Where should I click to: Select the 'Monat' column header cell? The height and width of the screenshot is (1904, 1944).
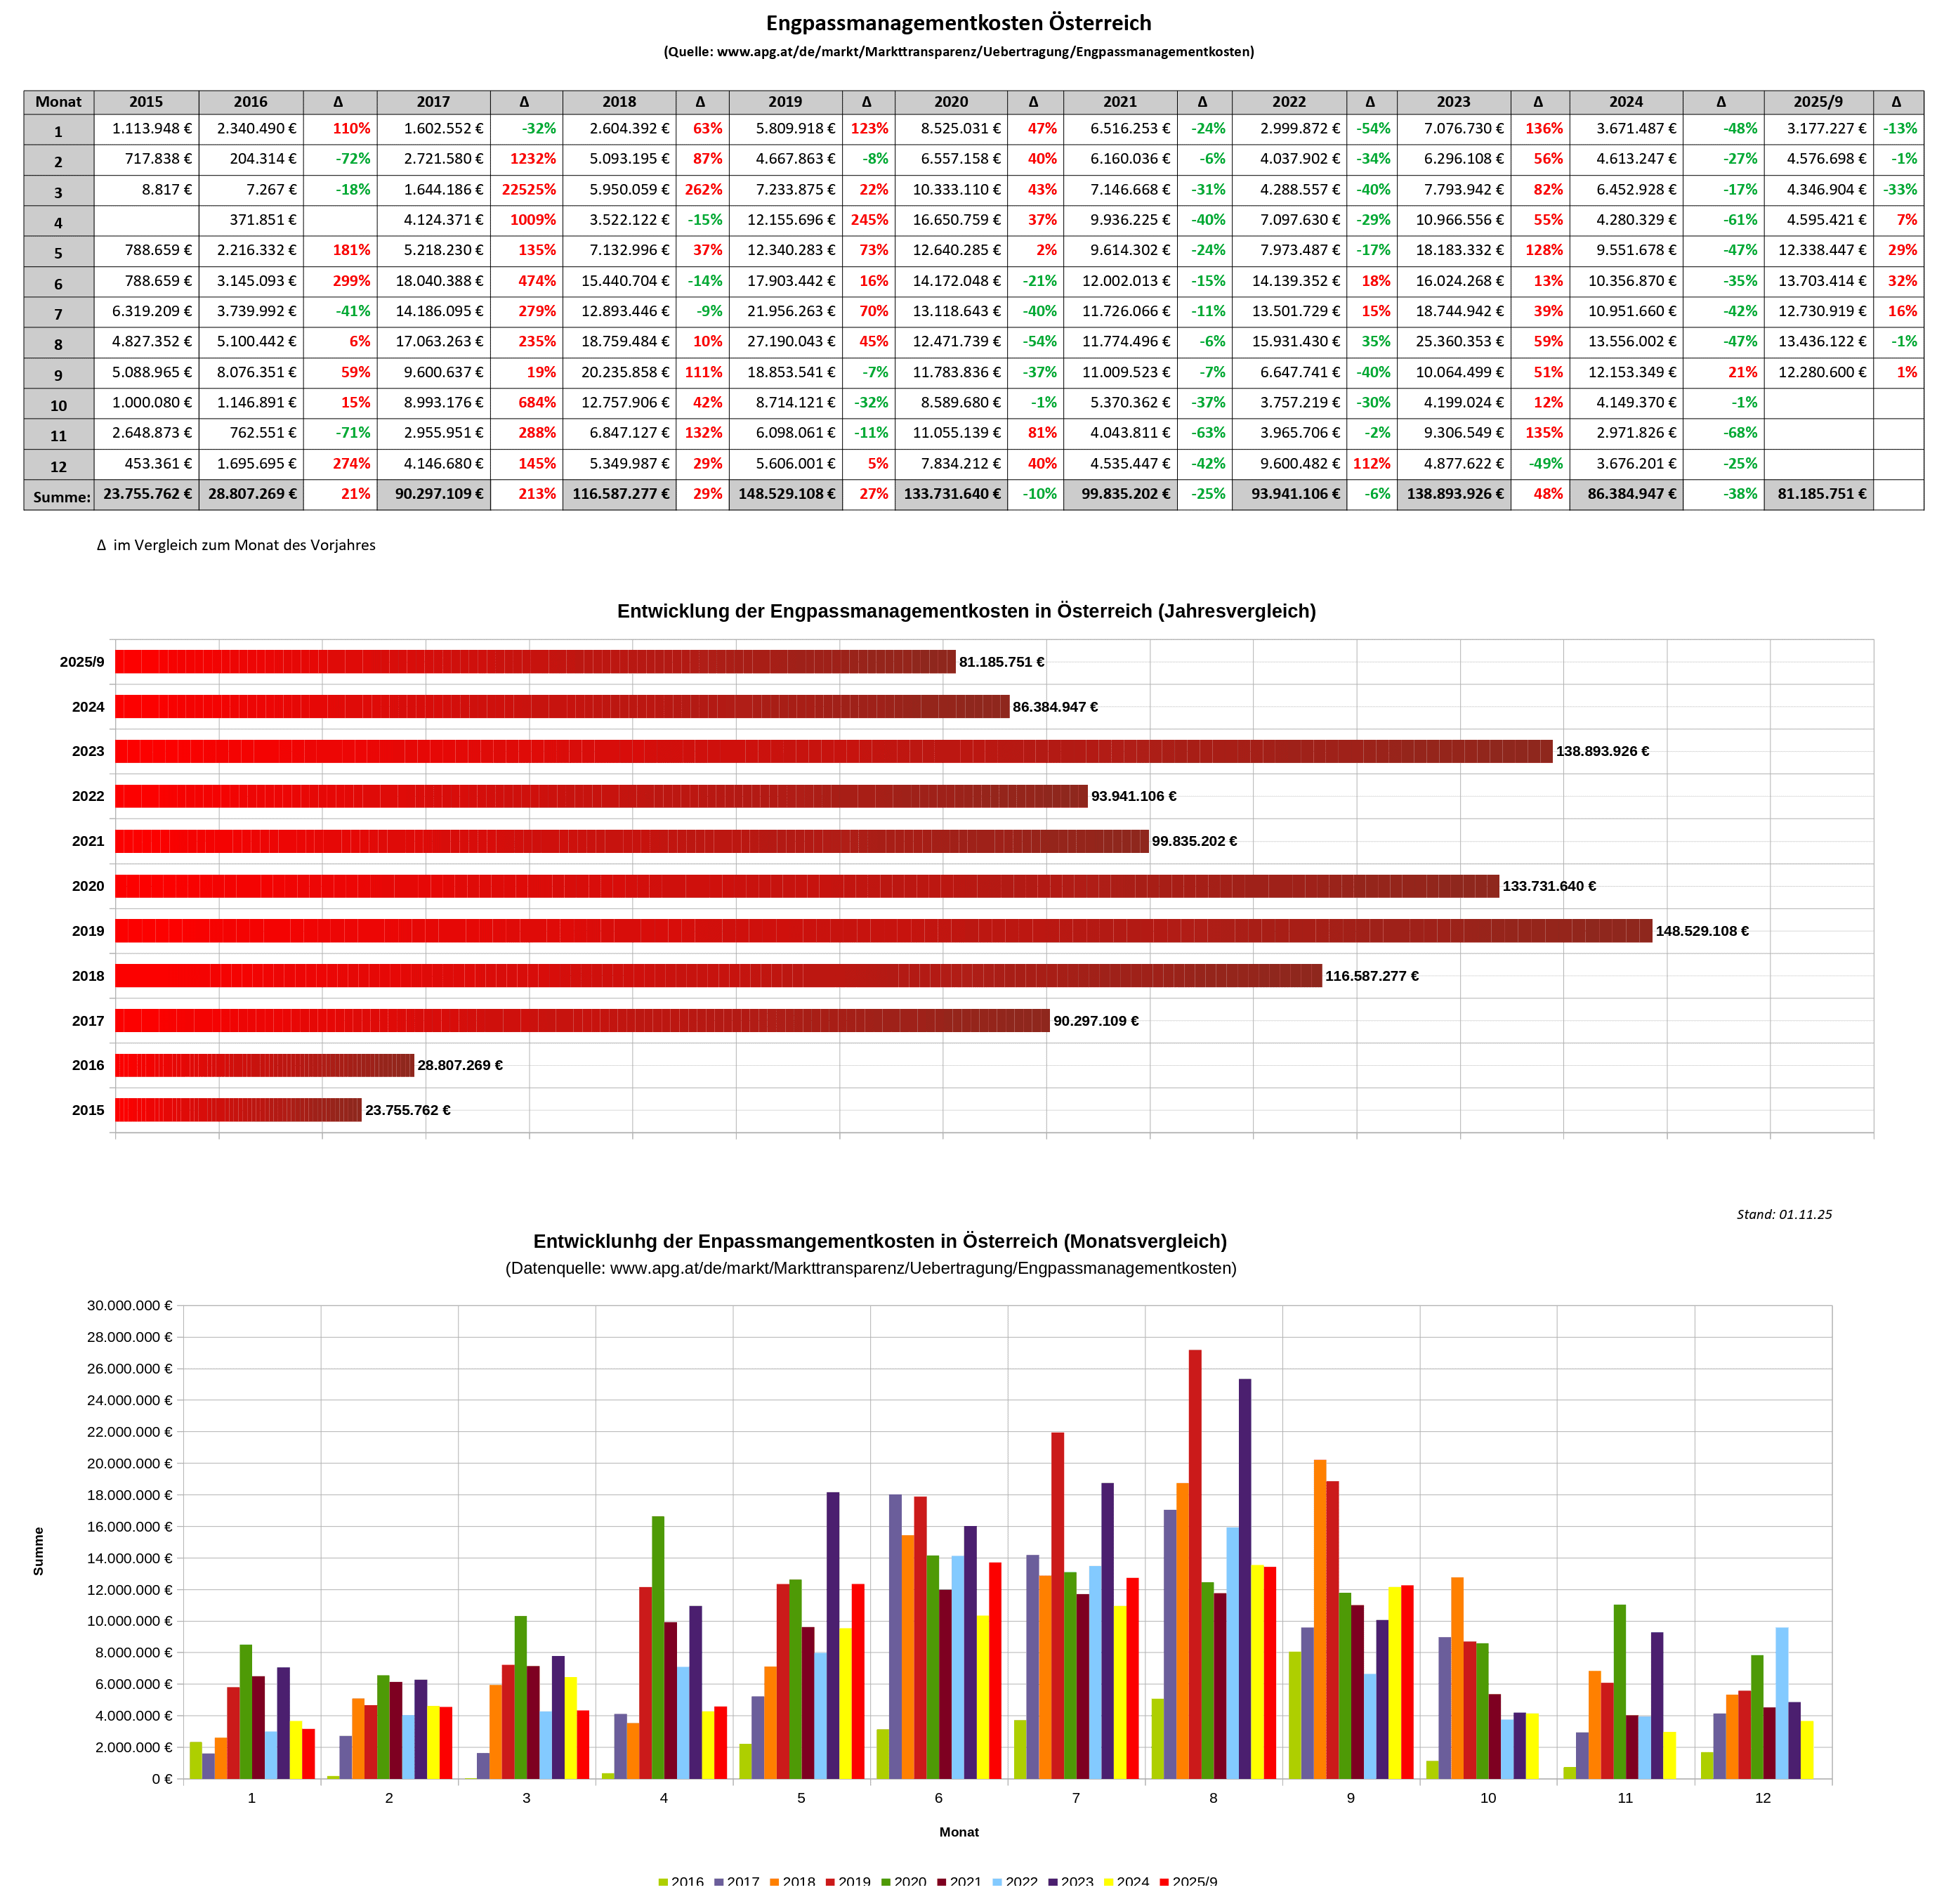coord(59,102)
